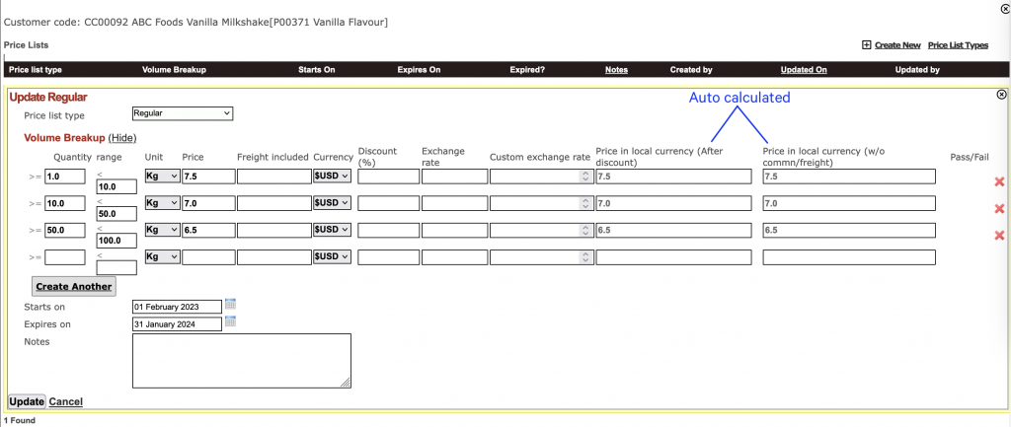Change currency in the 6.5 price row
This screenshot has height=427, width=1011.
pyautogui.click(x=332, y=230)
